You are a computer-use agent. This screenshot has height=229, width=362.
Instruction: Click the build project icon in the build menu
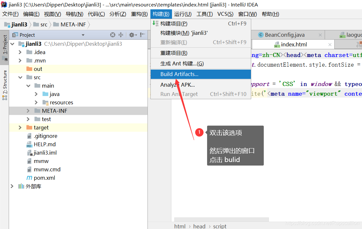click(155, 23)
